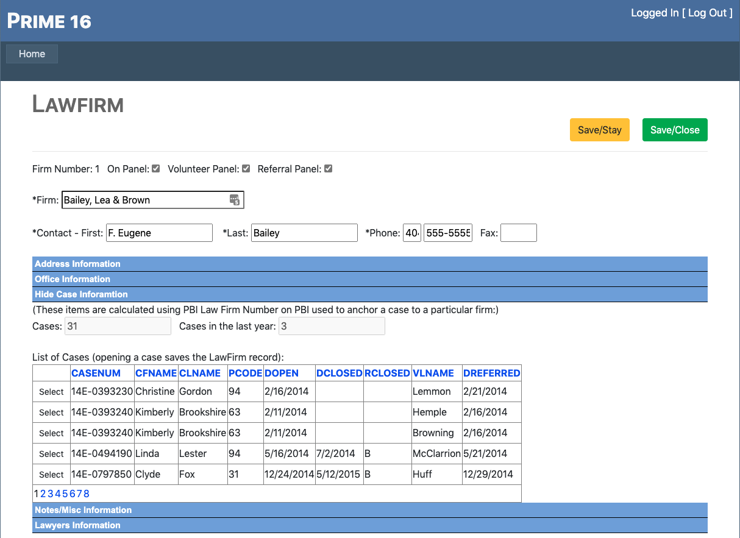Expand the Office Information section

pyautogui.click(x=73, y=279)
